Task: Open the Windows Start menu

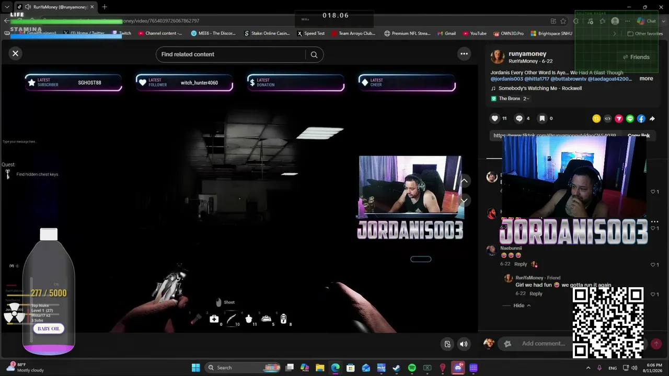Action: [x=195, y=368]
